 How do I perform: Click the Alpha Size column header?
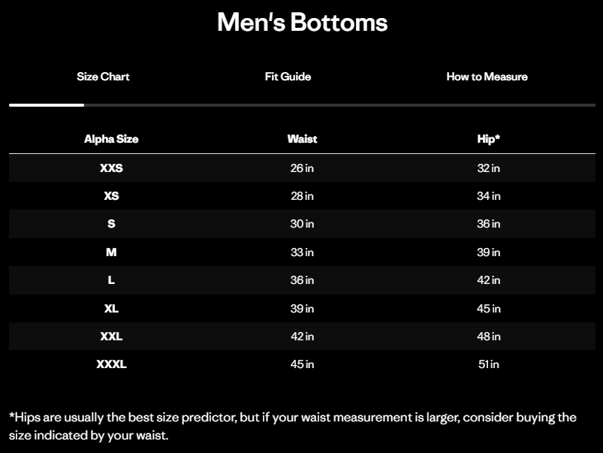coord(111,139)
